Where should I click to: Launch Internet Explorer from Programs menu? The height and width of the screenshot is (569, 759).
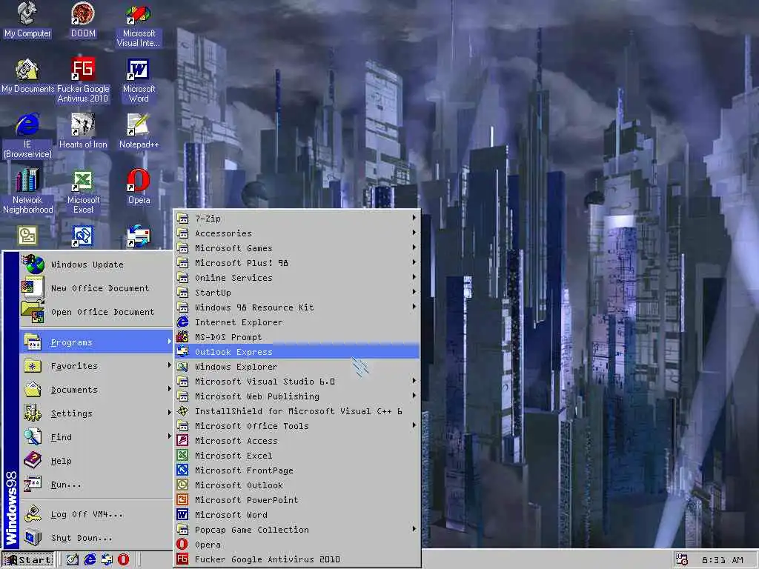click(x=297, y=322)
